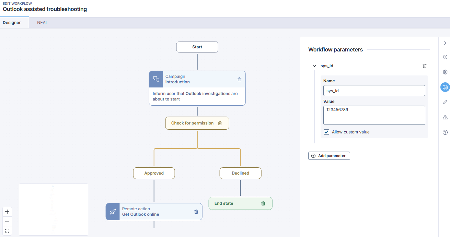Click the parameter Name input field
Screen dimensions: 450x237
tap(374, 91)
